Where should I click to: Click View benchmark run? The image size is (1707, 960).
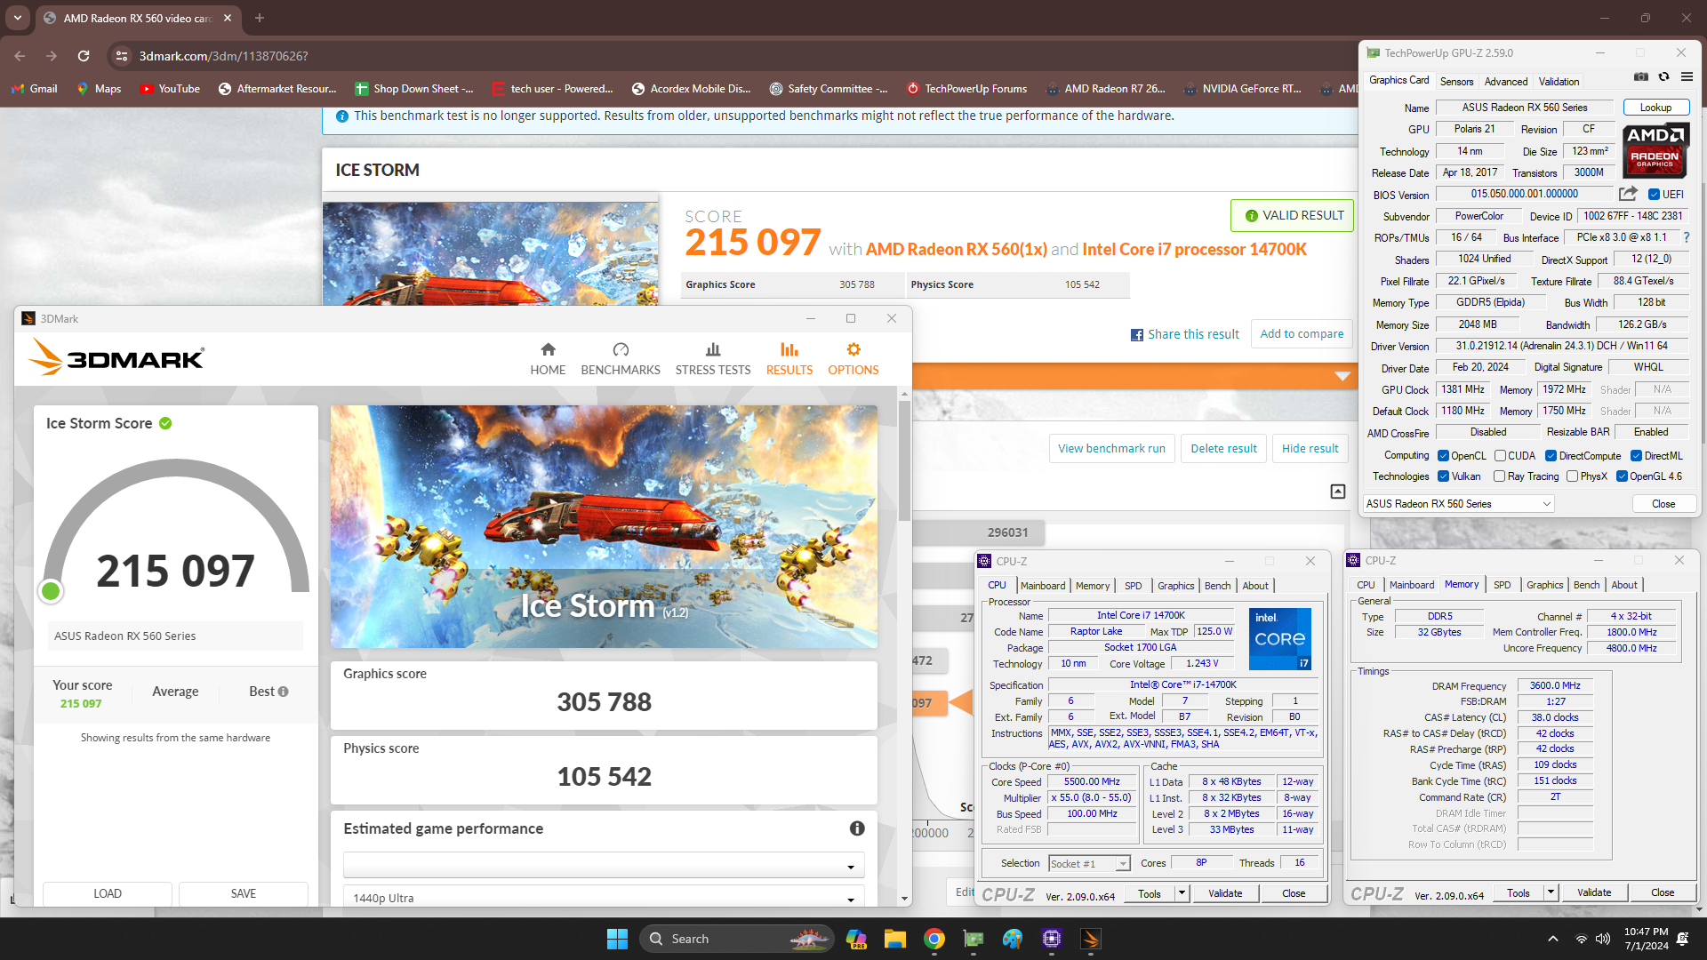(x=1111, y=448)
